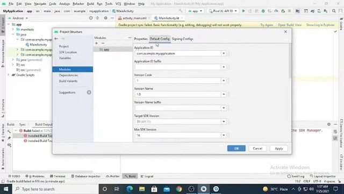Open Search Everywhere magnifier in top toolbar
Screen dimensions: 344x194
[334, 11]
